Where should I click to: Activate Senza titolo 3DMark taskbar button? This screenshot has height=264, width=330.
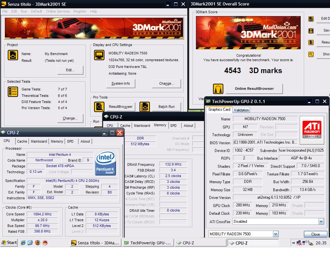(x=96, y=243)
